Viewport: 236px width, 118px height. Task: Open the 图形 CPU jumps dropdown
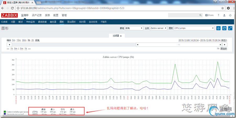(x=194, y=28)
